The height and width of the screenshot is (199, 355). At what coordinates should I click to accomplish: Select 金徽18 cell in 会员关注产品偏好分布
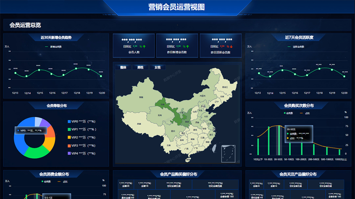click(274, 184)
